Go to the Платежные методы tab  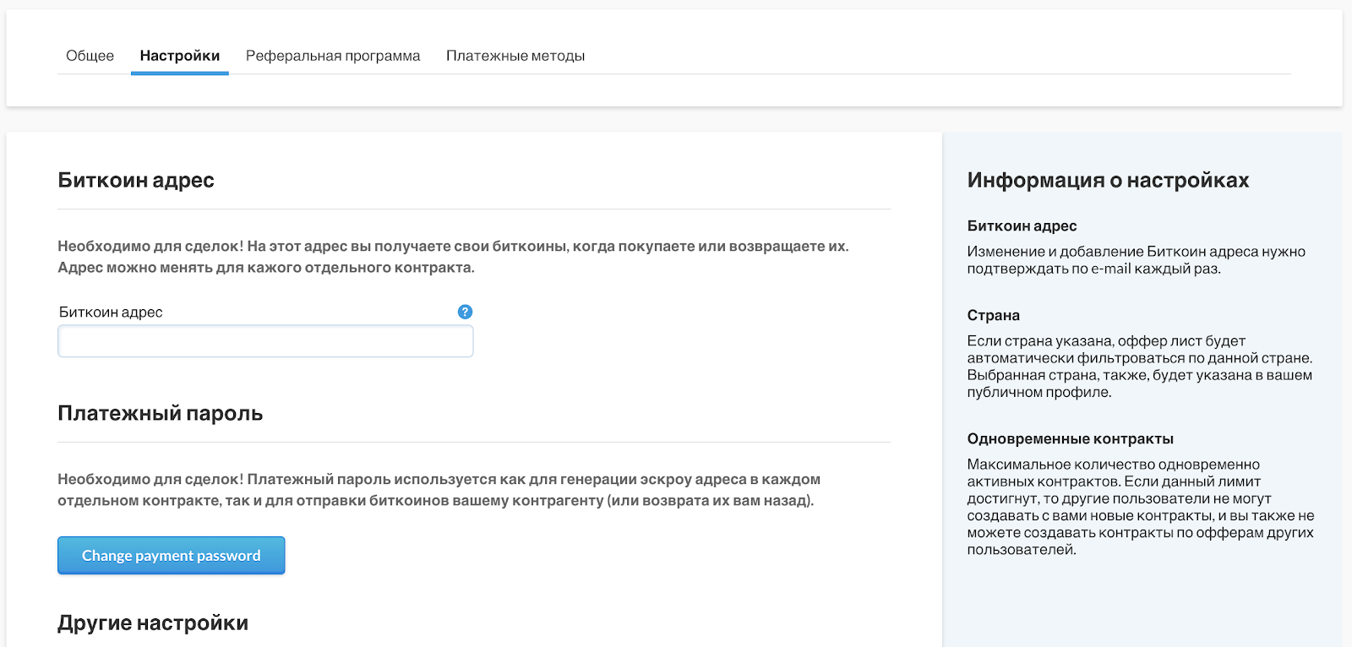click(x=515, y=56)
